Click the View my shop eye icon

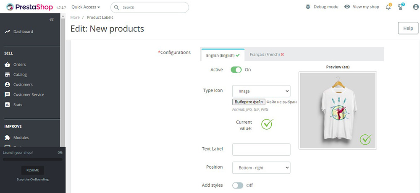(347, 7)
